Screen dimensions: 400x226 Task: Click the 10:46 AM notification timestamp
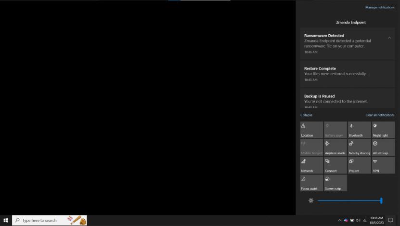tap(311, 52)
